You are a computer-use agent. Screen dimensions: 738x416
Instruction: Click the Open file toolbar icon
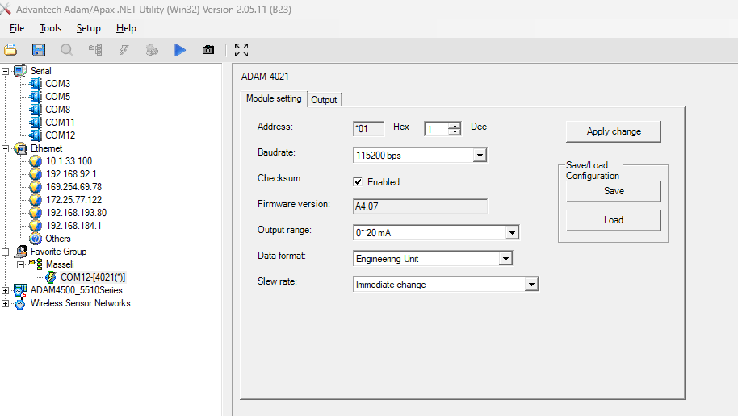pyautogui.click(x=10, y=50)
